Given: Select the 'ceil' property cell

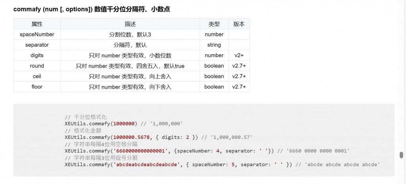Looking at the screenshot, I should click(37, 76).
